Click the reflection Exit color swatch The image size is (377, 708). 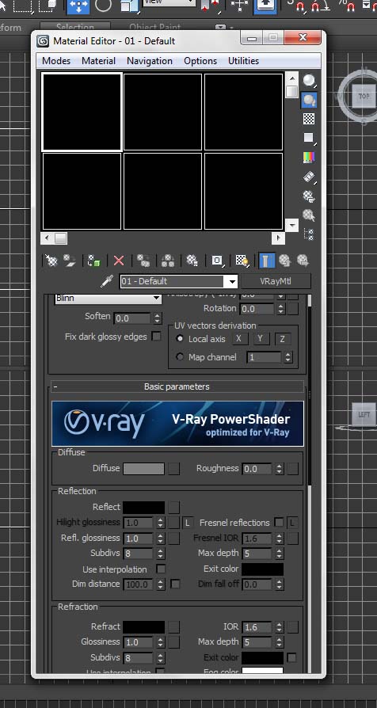(x=262, y=569)
